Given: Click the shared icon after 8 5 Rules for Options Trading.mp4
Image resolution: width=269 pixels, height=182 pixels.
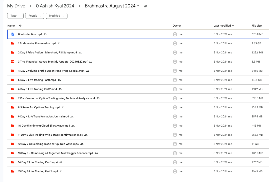Looking at the screenshot, I should coord(63,107).
